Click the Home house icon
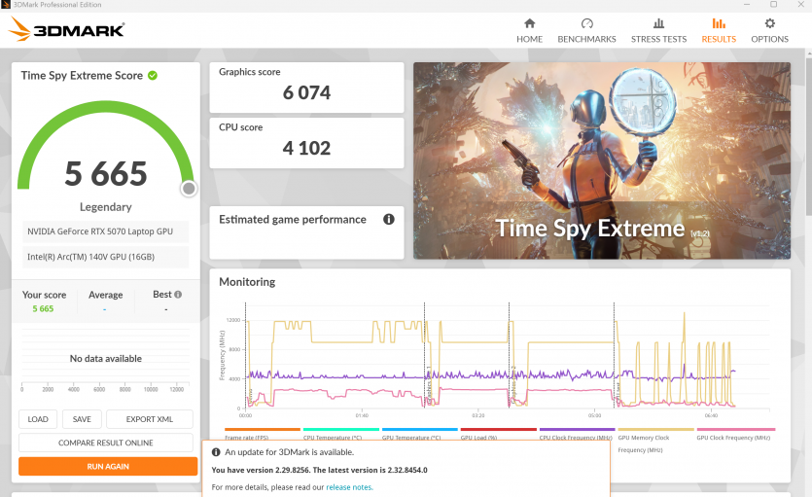Screen dimensions: 812x497 pyautogui.click(x=529, y=23)
